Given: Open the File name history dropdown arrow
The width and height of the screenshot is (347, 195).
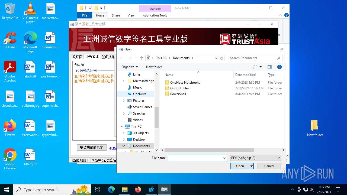Looking at the screenshot, I should click(x=224, y=158).
